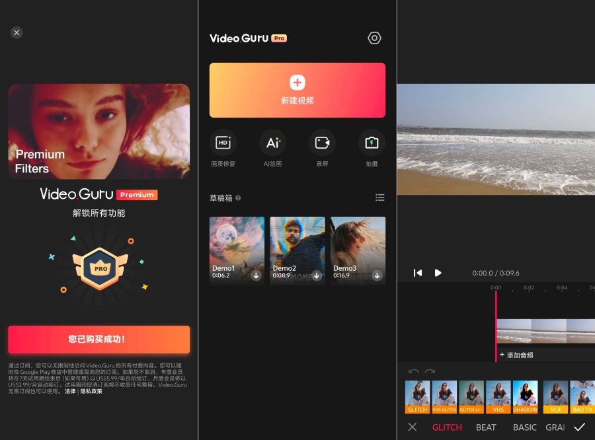The image size is (595, 440).
Task: Jump playback back to clip start
Action: (x=417, y=272)
